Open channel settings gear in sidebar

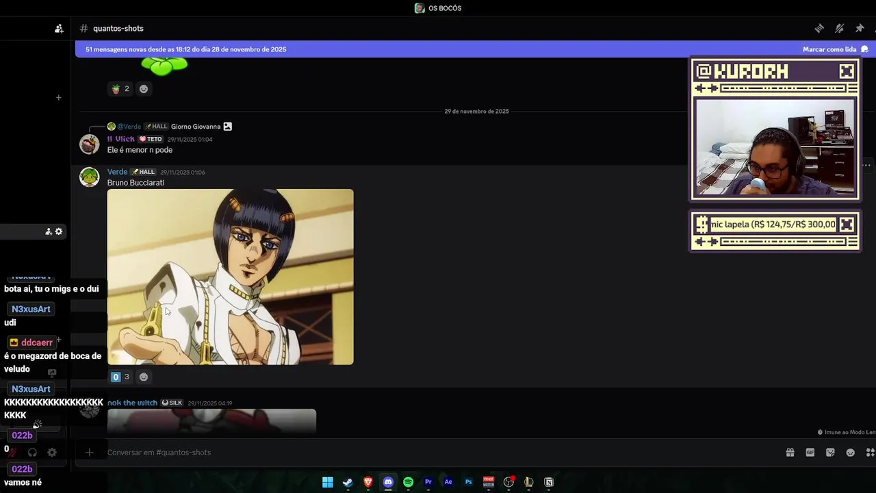[x=59, y=231]
